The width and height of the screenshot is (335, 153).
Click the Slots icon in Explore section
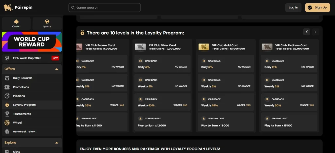7,151
